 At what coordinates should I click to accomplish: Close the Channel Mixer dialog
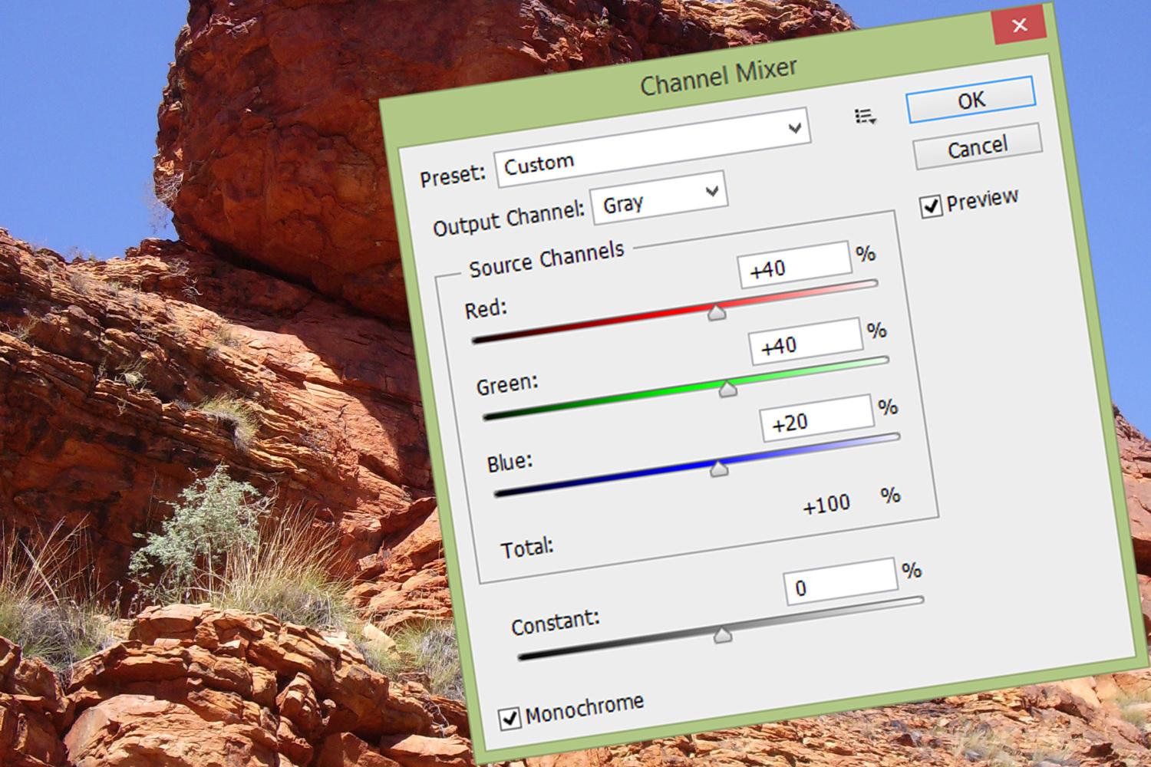[x=1019, y=26]
